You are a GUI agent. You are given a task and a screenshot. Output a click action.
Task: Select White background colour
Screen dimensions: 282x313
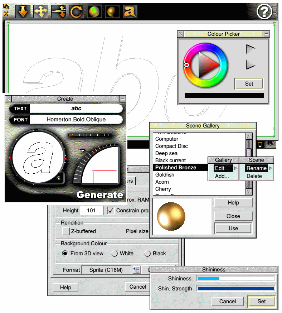115,253
